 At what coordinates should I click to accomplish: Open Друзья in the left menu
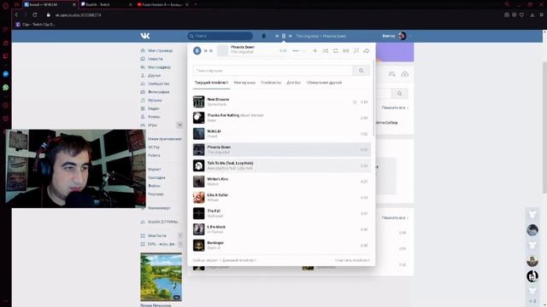click(154, 76)
